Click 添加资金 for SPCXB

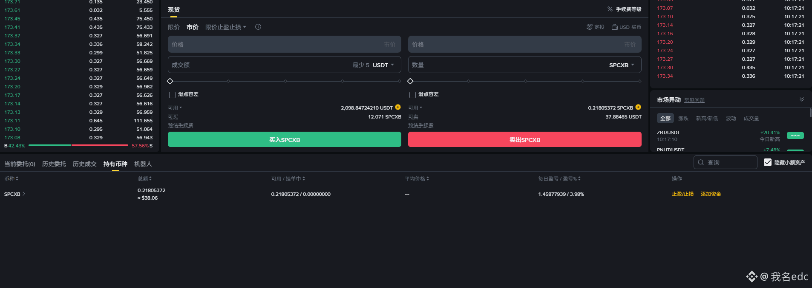[711, 194]
